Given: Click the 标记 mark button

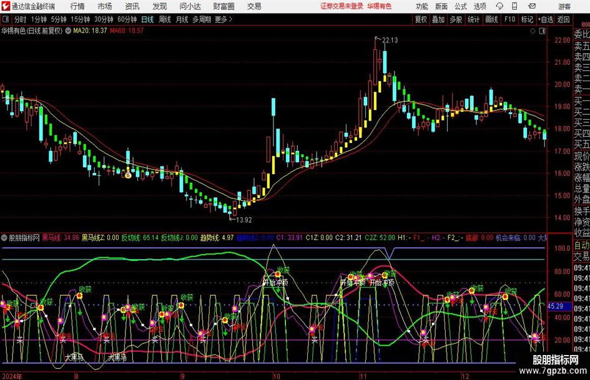Looking at the screenshot, I should coord(527,19).
